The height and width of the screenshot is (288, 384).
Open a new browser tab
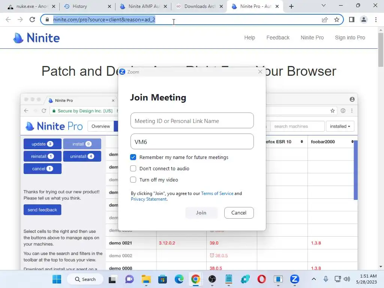click(291, 6)
